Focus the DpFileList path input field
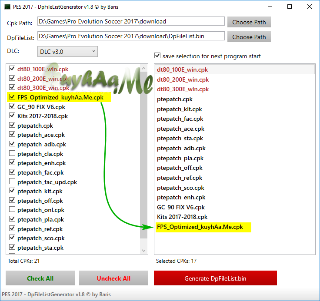The width and height of the screenshot is (320, 301). coord(131,36)
